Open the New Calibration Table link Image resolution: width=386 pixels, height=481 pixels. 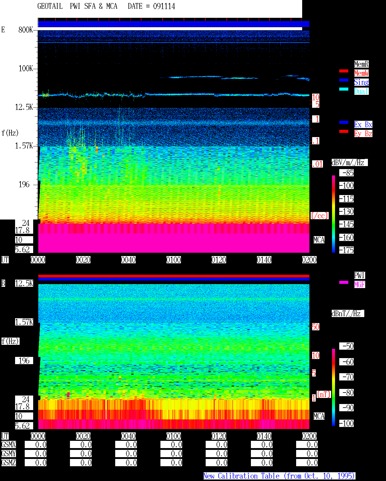click(279, 476)
